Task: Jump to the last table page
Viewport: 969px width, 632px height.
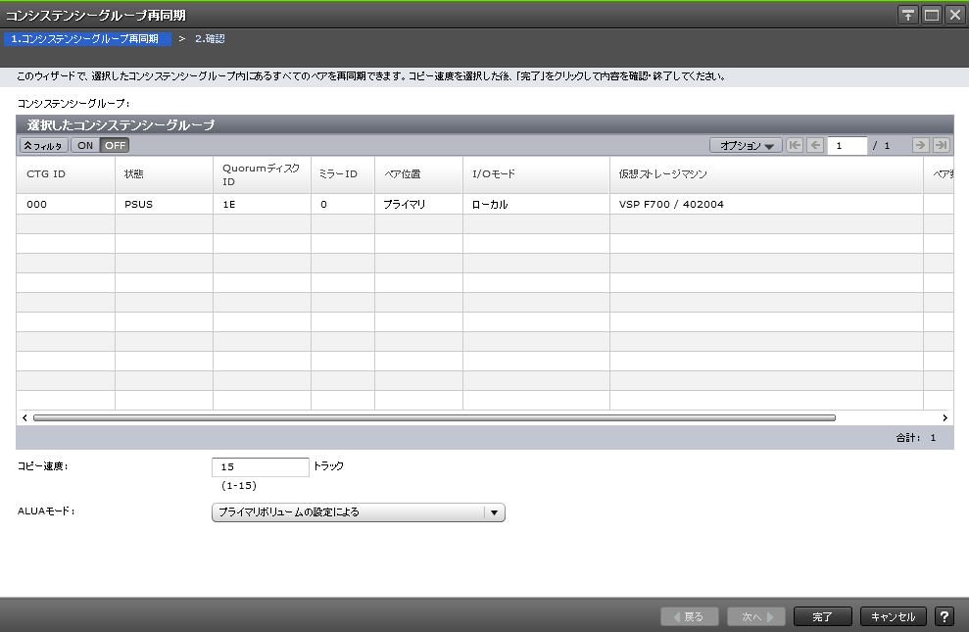Action: pyautogui.click(x=941, y=145)
